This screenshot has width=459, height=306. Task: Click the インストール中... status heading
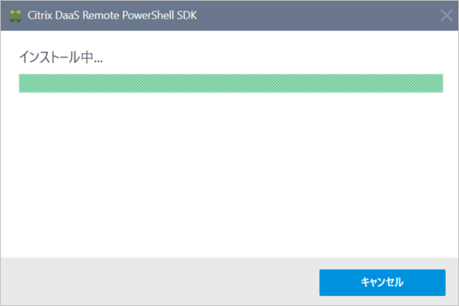coord(61,57)
